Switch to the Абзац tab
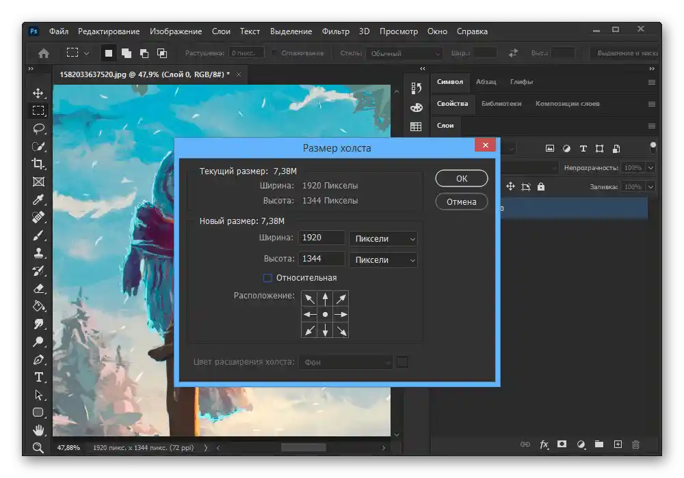 click(486, 82)
